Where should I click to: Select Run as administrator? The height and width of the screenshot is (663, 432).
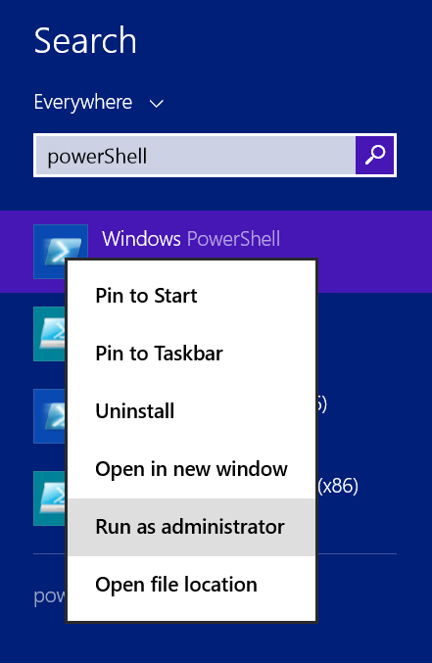coord(191,527)
